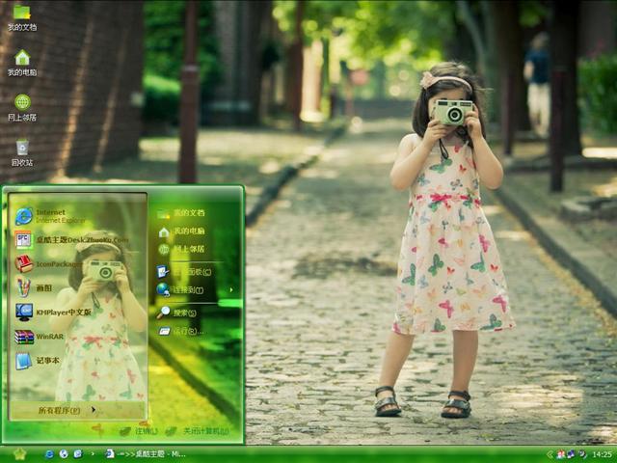
Task: Launch Internet Explorer from Start menu
Action: coord(50,216)
